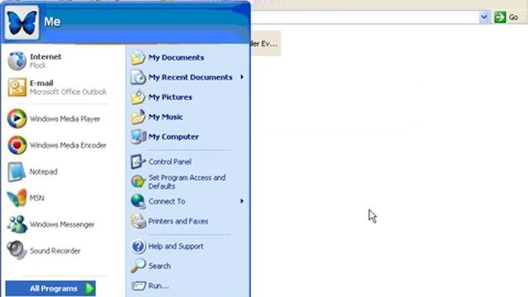
Task: Click the My Recent Documents icon
Action: (138, 78)
